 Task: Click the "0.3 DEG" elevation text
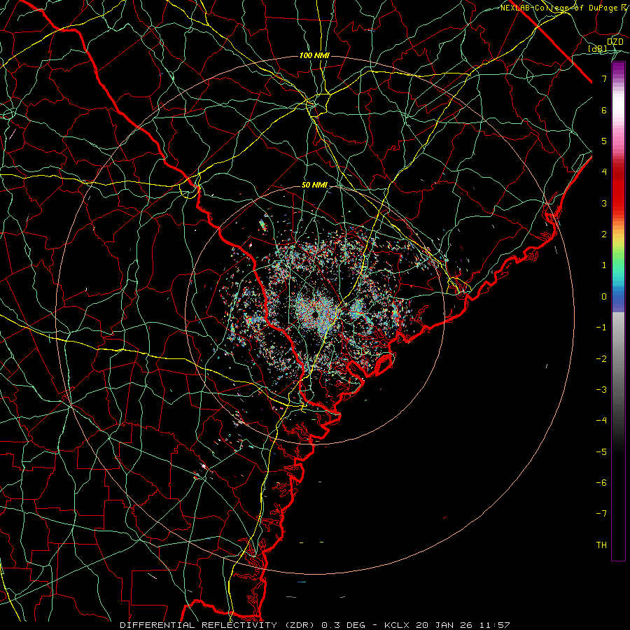point(343,625)
